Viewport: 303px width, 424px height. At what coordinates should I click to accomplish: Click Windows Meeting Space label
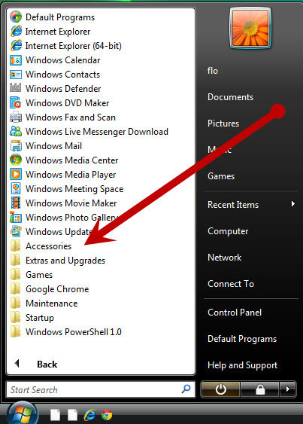[74, 189]
